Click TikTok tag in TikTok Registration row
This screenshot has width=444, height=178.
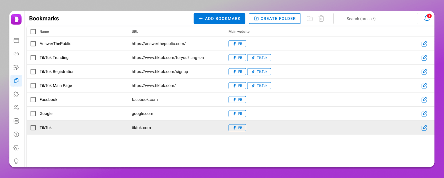pos(259,72)
